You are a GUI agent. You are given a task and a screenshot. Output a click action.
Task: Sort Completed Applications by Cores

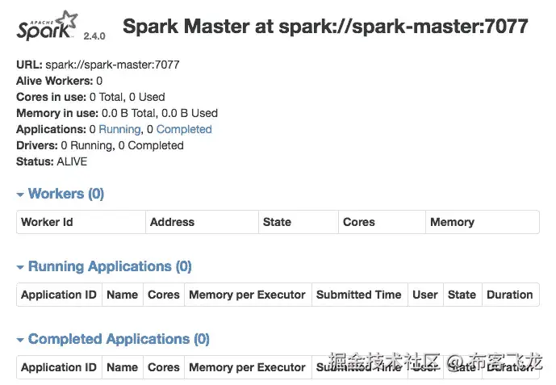click(164, 367)
